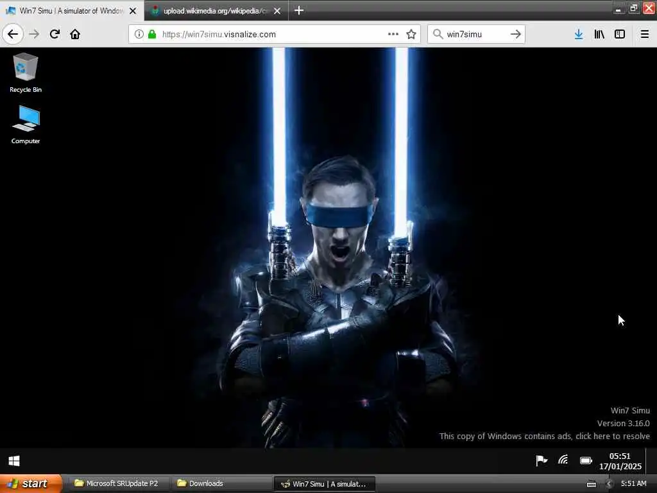This screenshot has height=493, width=657.
Task: Click the keyboard icon in system tray
Action: tap(591, 484)
